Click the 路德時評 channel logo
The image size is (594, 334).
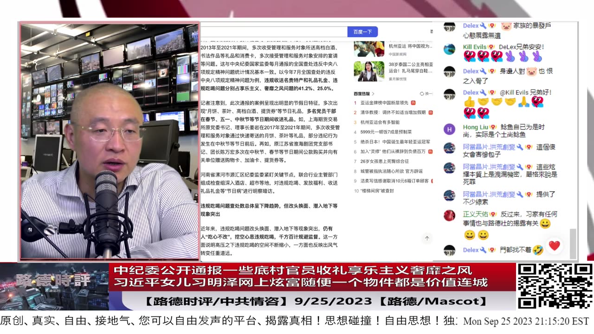click(54, 281)
